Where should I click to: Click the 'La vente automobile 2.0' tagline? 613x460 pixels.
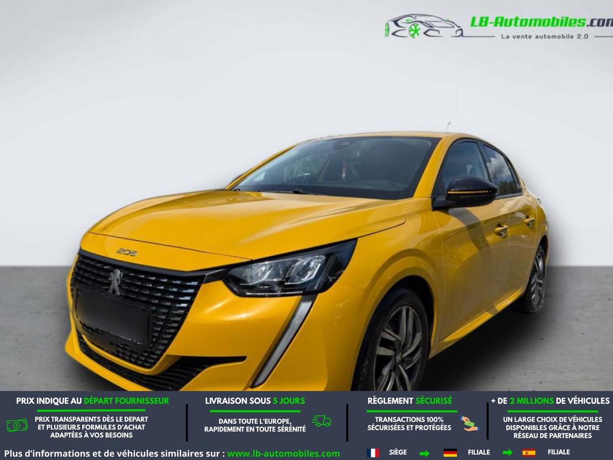[545, 36]
